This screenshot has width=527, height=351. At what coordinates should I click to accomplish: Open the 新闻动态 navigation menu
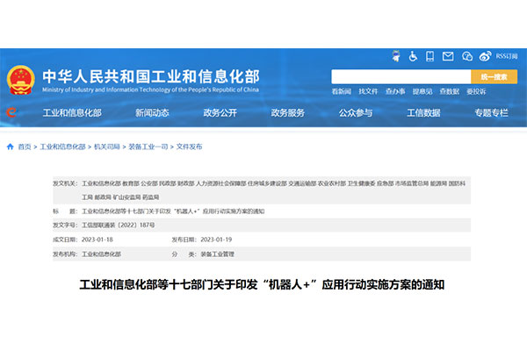pos(152,113)
